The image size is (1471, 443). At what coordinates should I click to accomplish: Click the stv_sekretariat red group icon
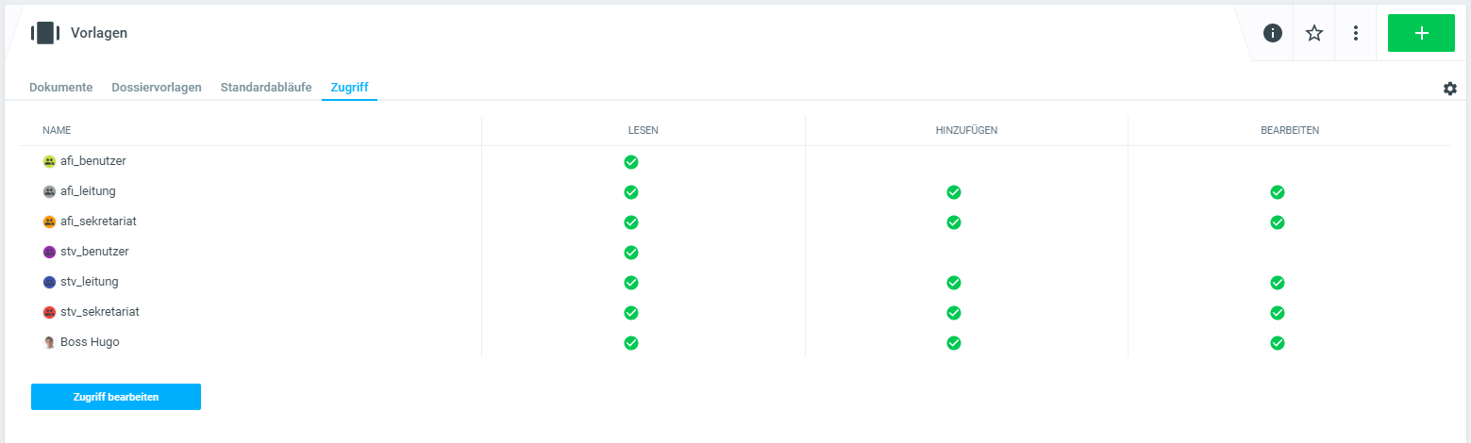click(50, 313)
